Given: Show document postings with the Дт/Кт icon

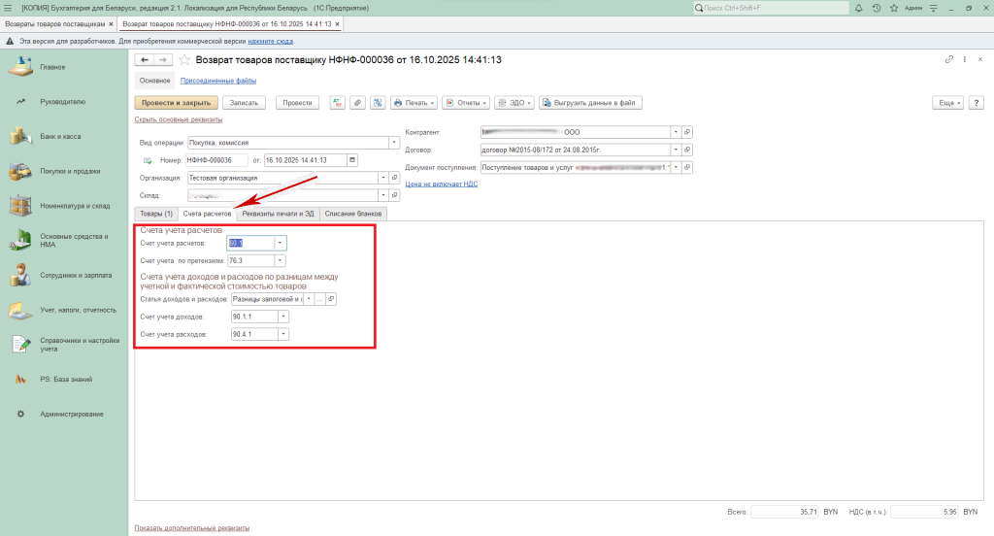Looking at the screenshot, I should [x=339, y=102].
